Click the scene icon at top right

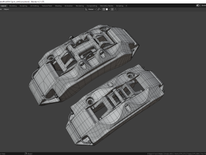(x=198, y=5)
